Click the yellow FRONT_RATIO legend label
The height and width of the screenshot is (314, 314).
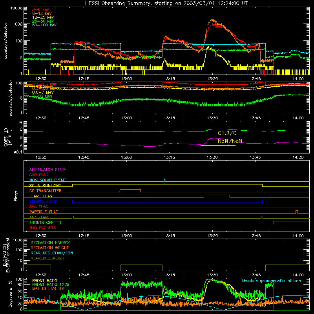[45, 281]
